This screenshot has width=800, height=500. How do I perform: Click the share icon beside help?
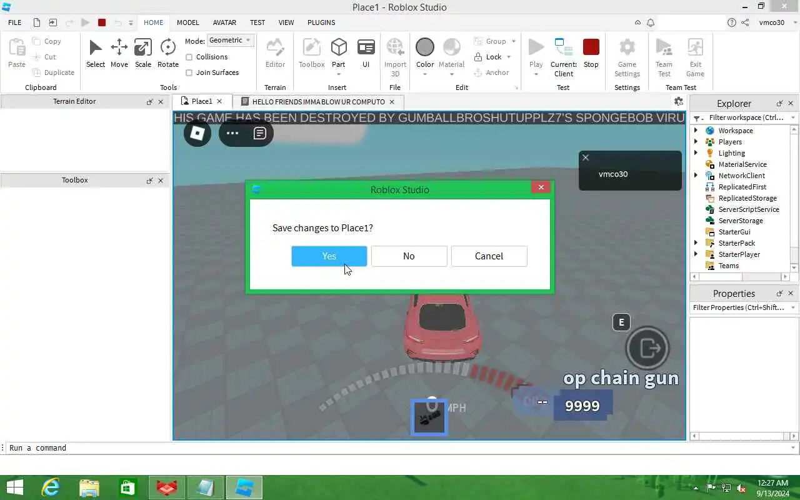coord(745,22)
